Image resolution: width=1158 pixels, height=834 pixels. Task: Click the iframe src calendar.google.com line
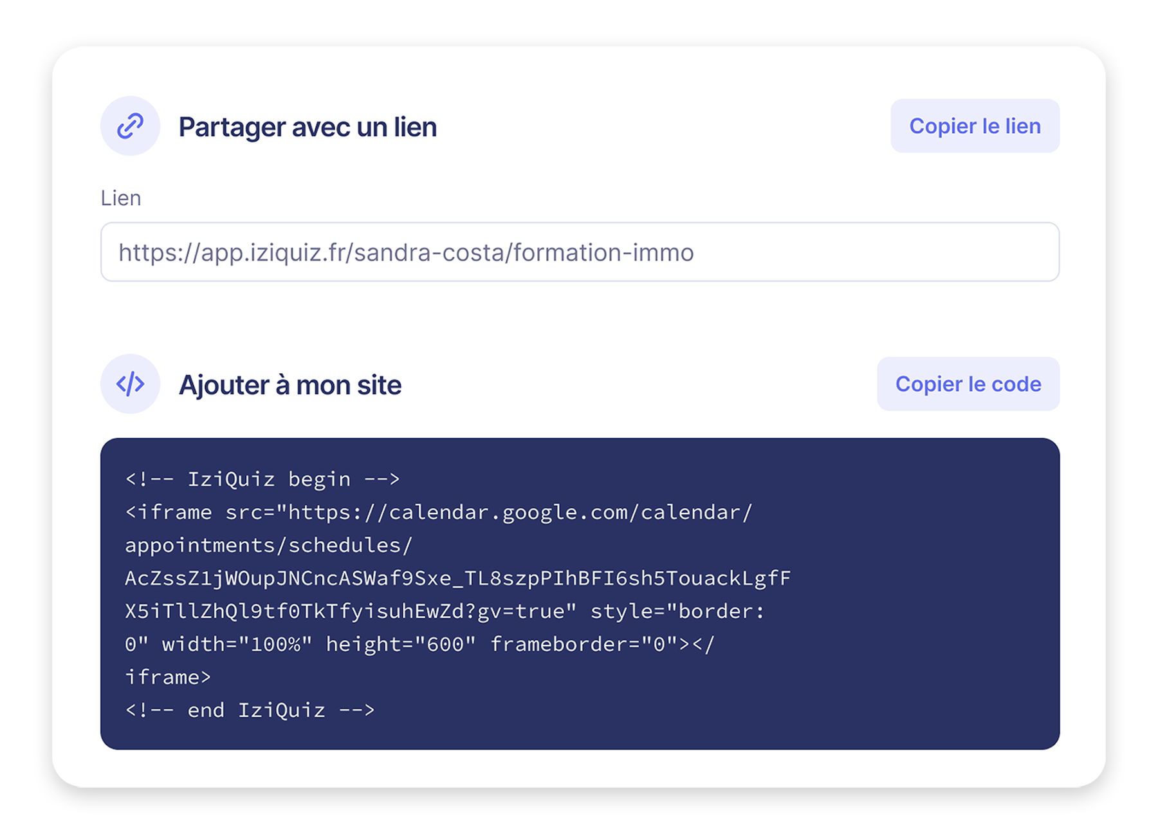point(438,512)
